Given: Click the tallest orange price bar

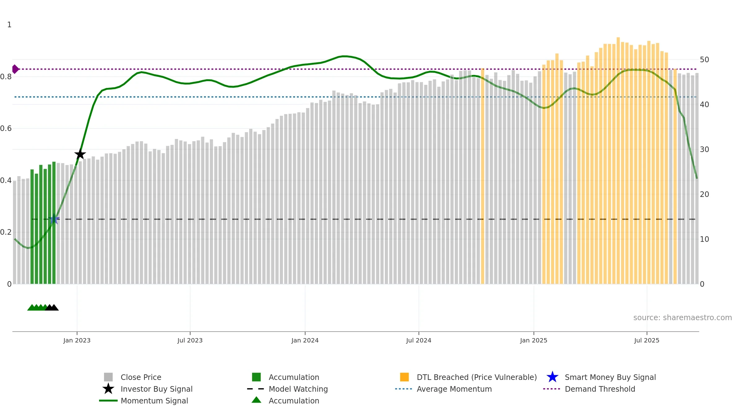Looking at the screenshot, I should 618,160.
